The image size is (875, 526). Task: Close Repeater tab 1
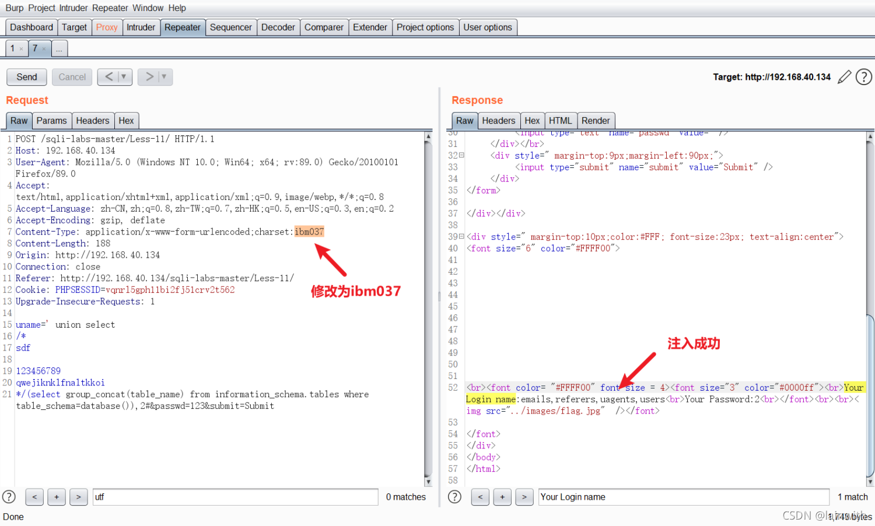click(x=22, y=49)
